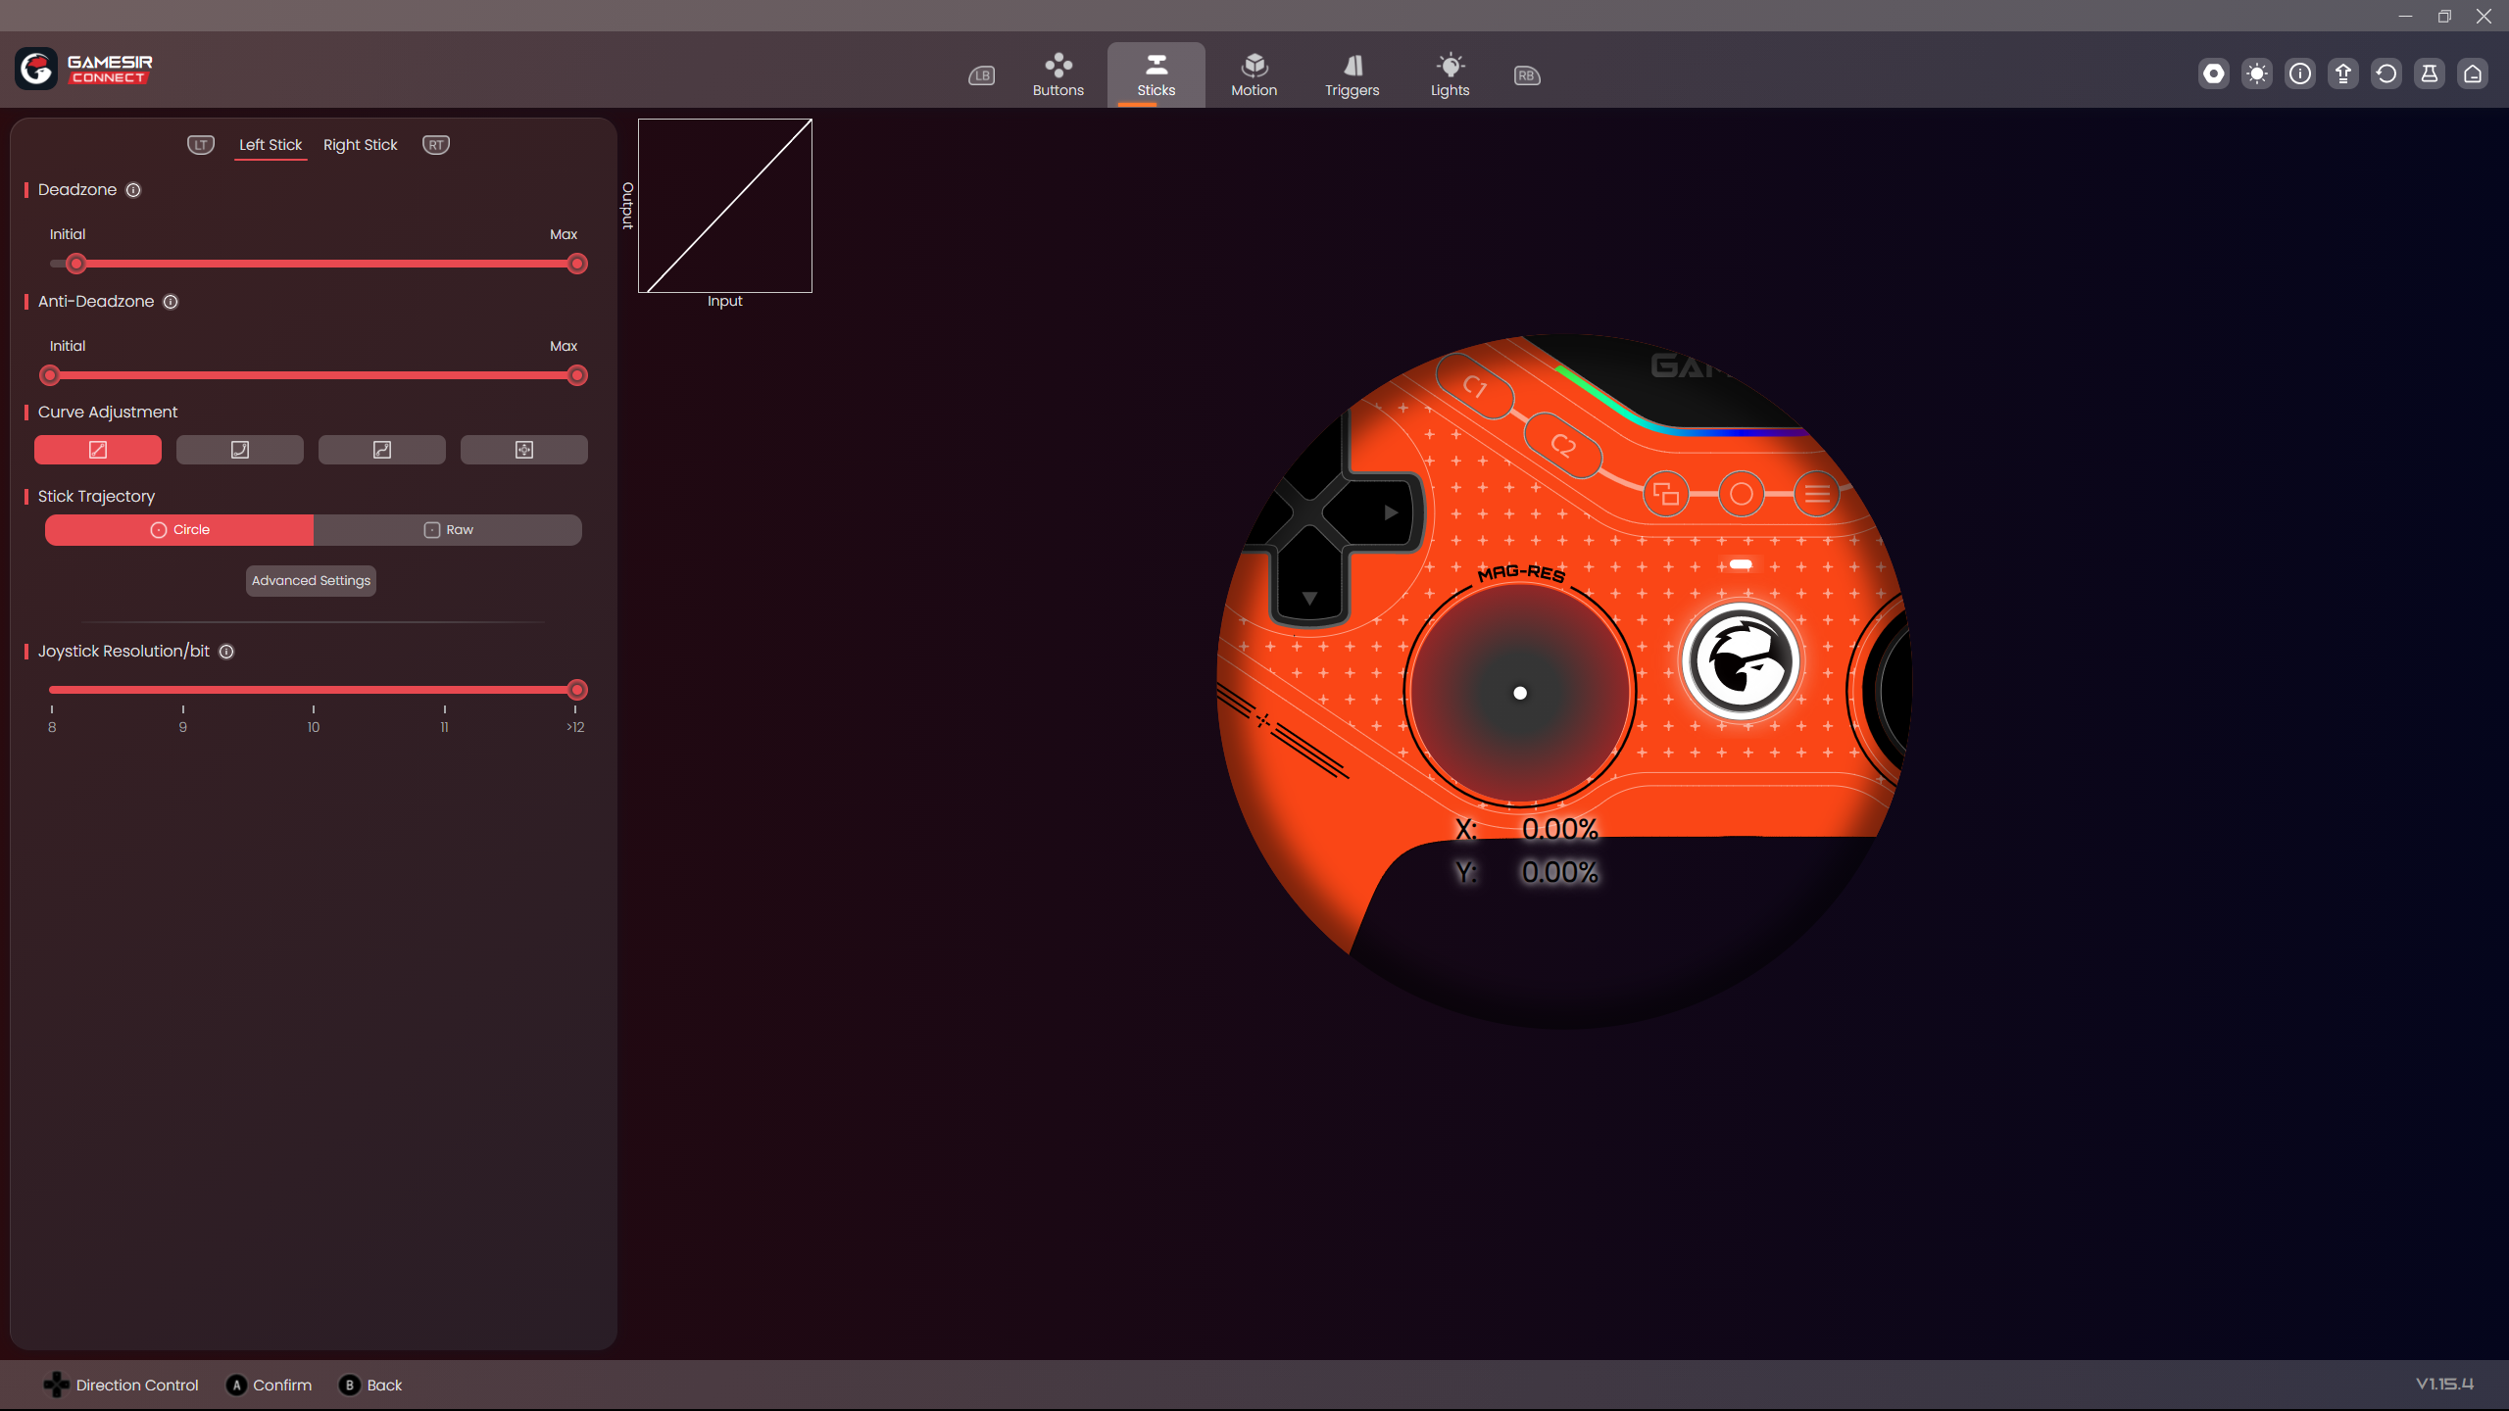Click the V1.15.4 version label
Screen dimensions: 2509x1411
click(x=2444, y=1384)
